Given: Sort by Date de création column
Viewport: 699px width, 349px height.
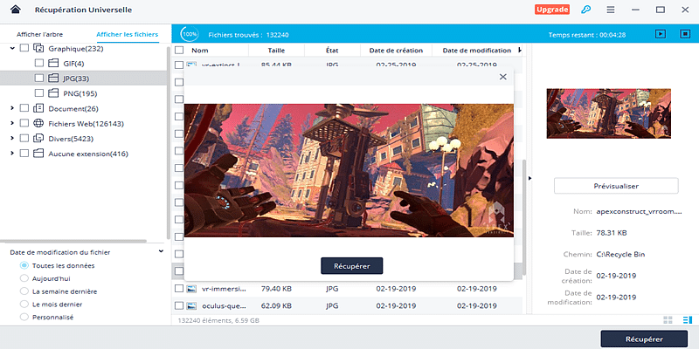Looking at the screenshot, I should 396,51.
